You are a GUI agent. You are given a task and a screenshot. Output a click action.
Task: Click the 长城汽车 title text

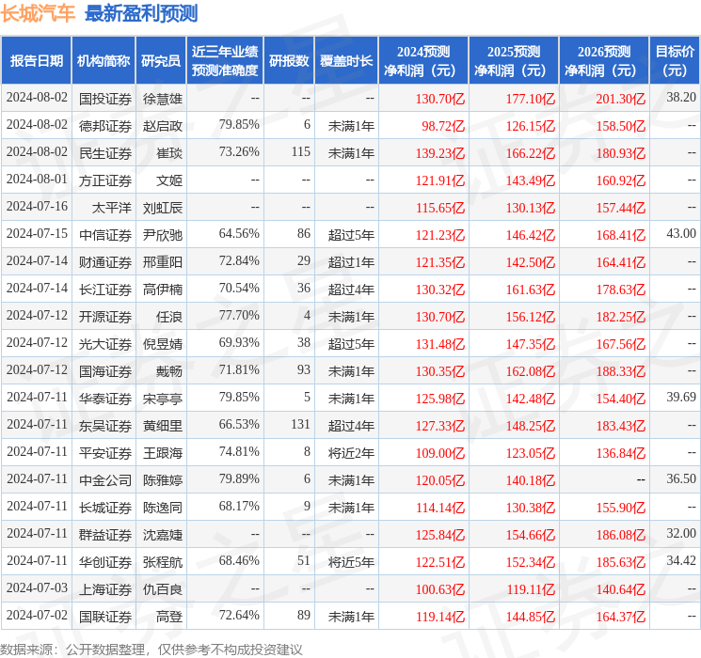38,13
